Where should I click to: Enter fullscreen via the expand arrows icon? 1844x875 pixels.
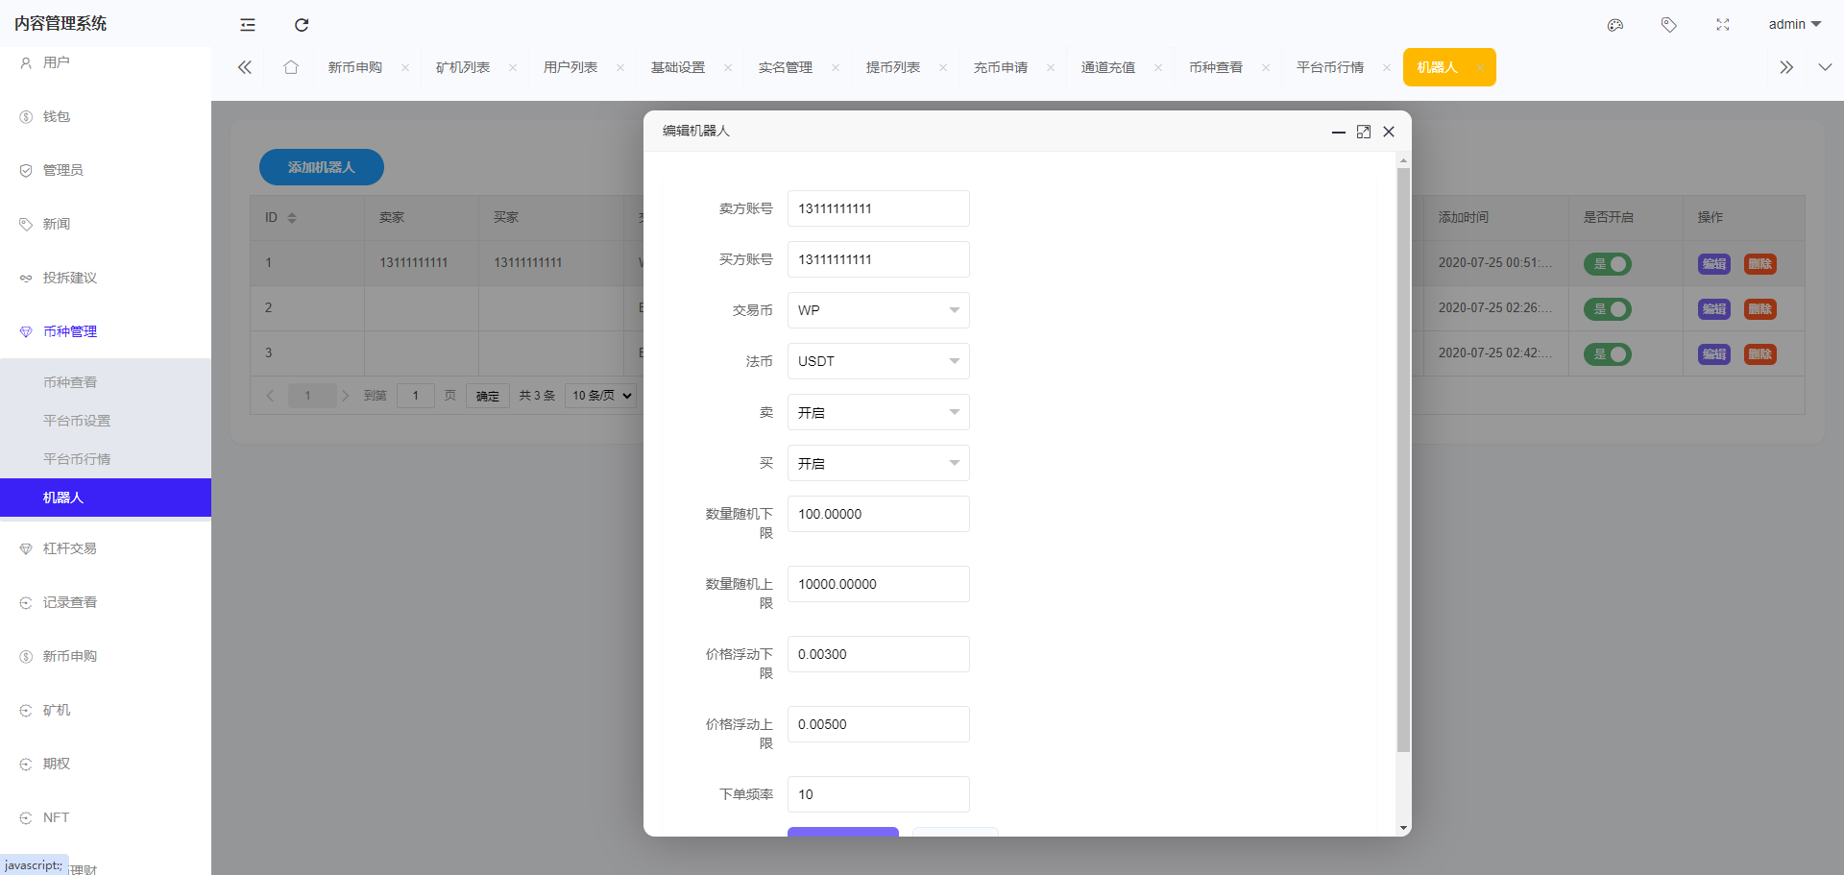[1722, 24]
